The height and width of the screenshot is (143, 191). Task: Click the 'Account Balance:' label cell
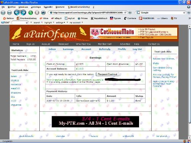pos(60,69)
